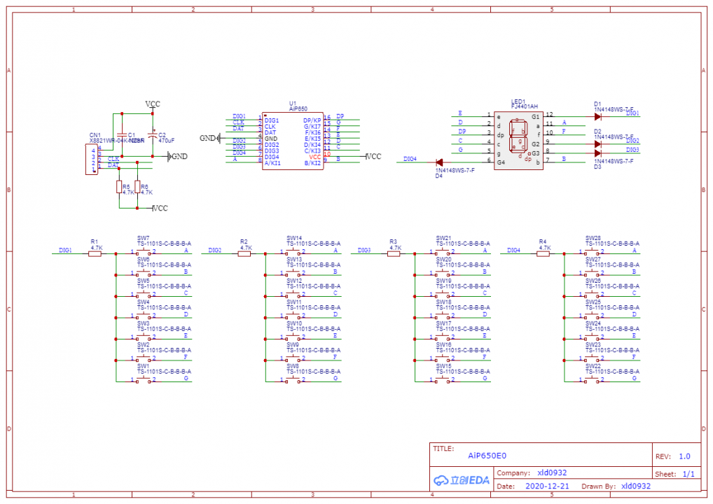The height and width of the screenshot is (504, 713).
Task: Click the SW19 designator label
Action: (443, 281)
